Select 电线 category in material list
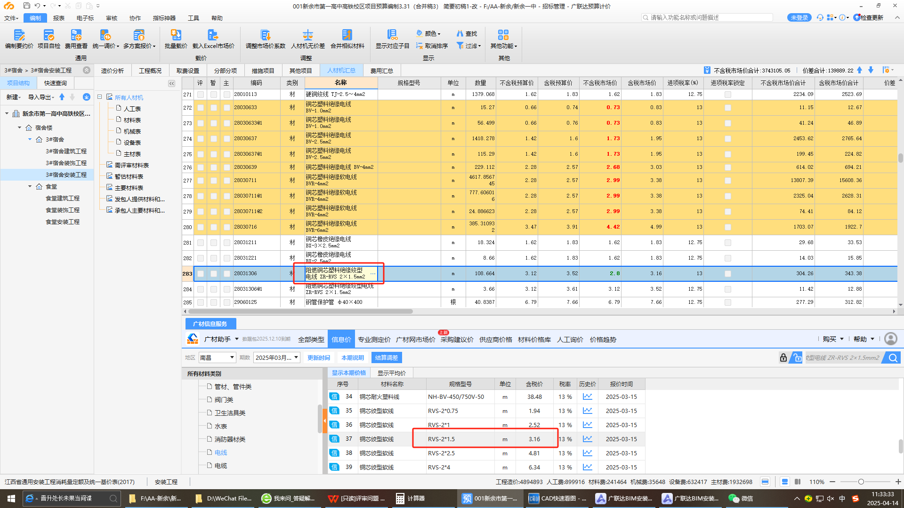This screenshot has width=904, height=508. click(x=221, y=452)
